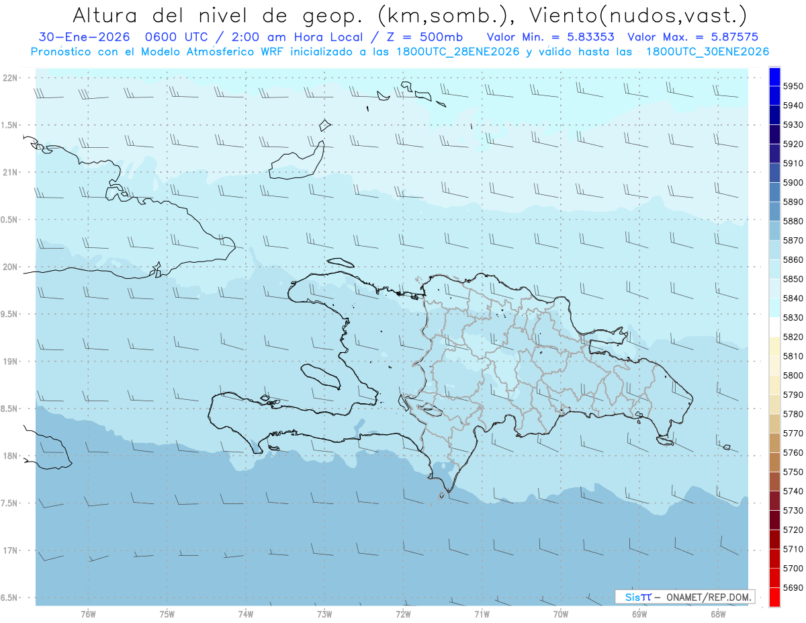Click the '5950' color bar value
Image resolution: width=806 pixels, height=623 pixels.
coord(793,86)
